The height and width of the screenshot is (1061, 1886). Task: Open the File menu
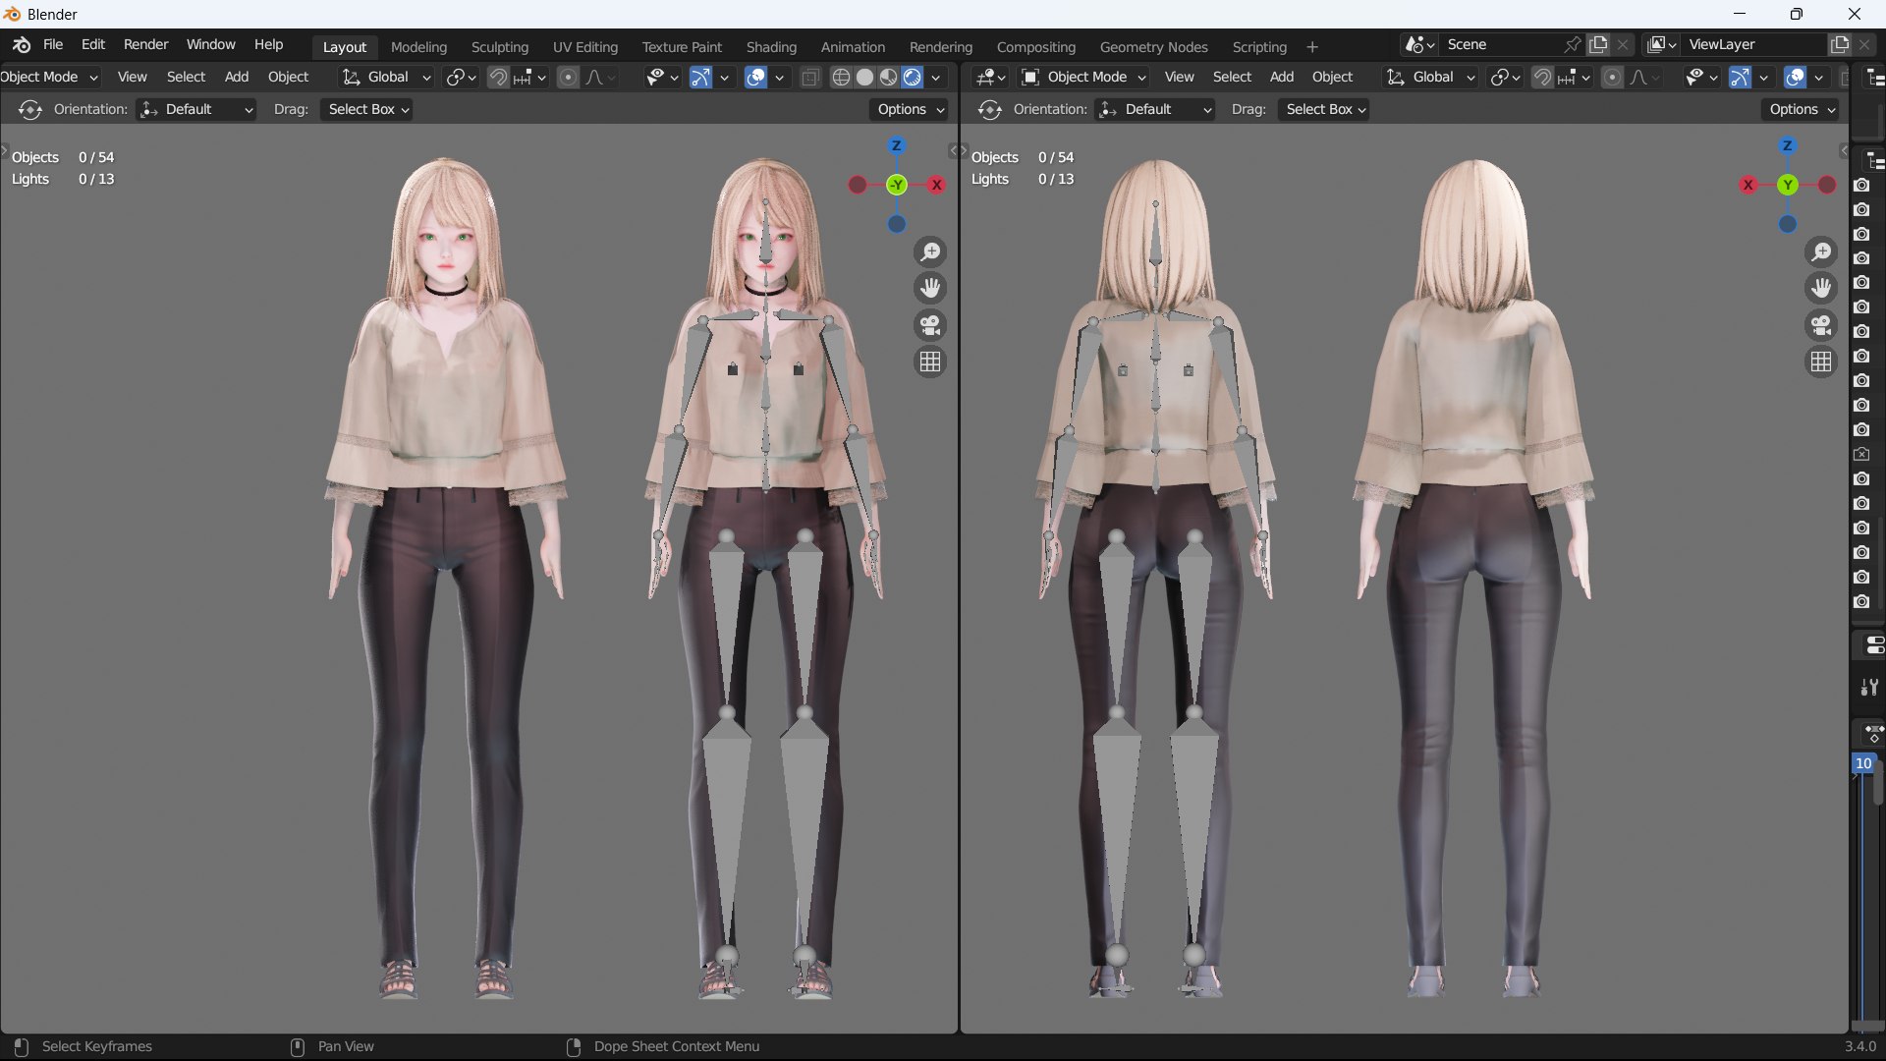53,45
